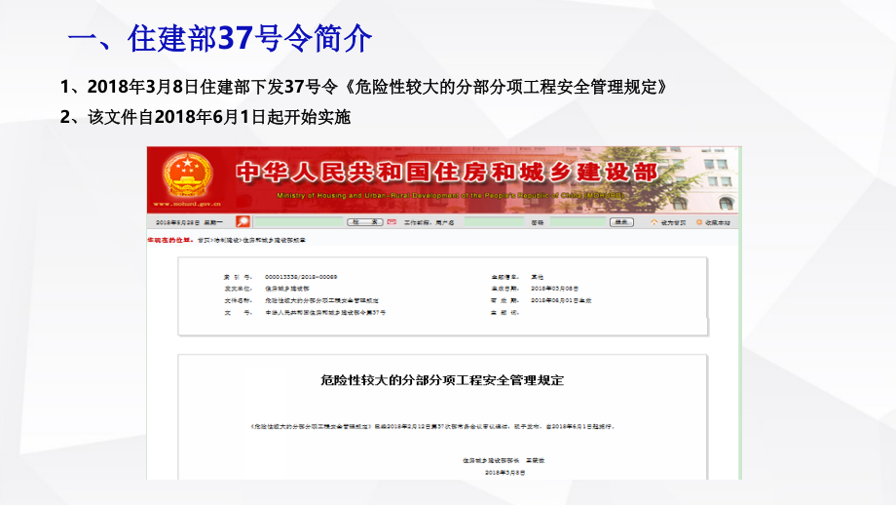Click the set-as-homepage house icon
The image size is (896, 505).
(653, 222)
